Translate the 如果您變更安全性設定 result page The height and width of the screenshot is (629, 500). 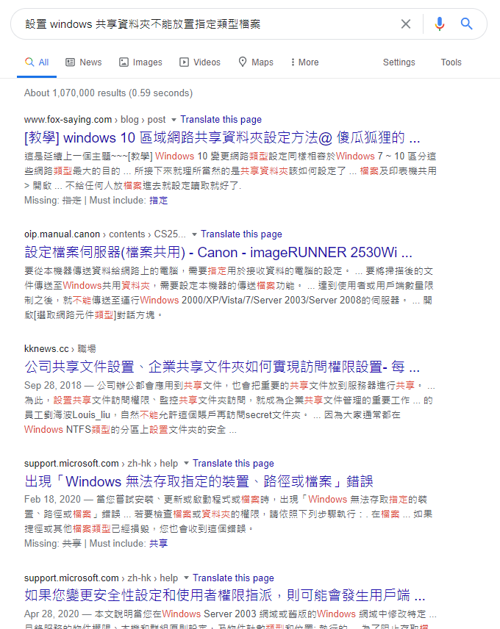point(233,578)
